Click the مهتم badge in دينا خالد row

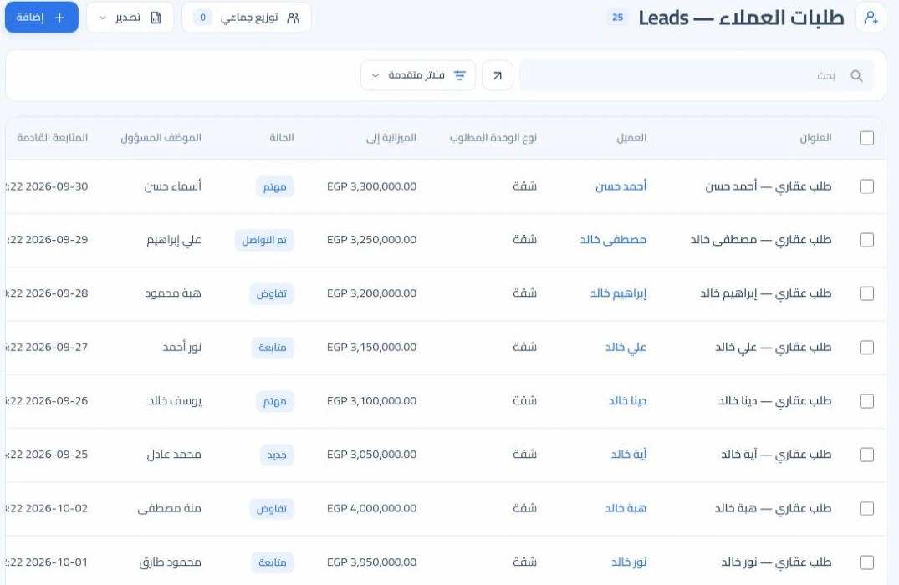[274, 402]
